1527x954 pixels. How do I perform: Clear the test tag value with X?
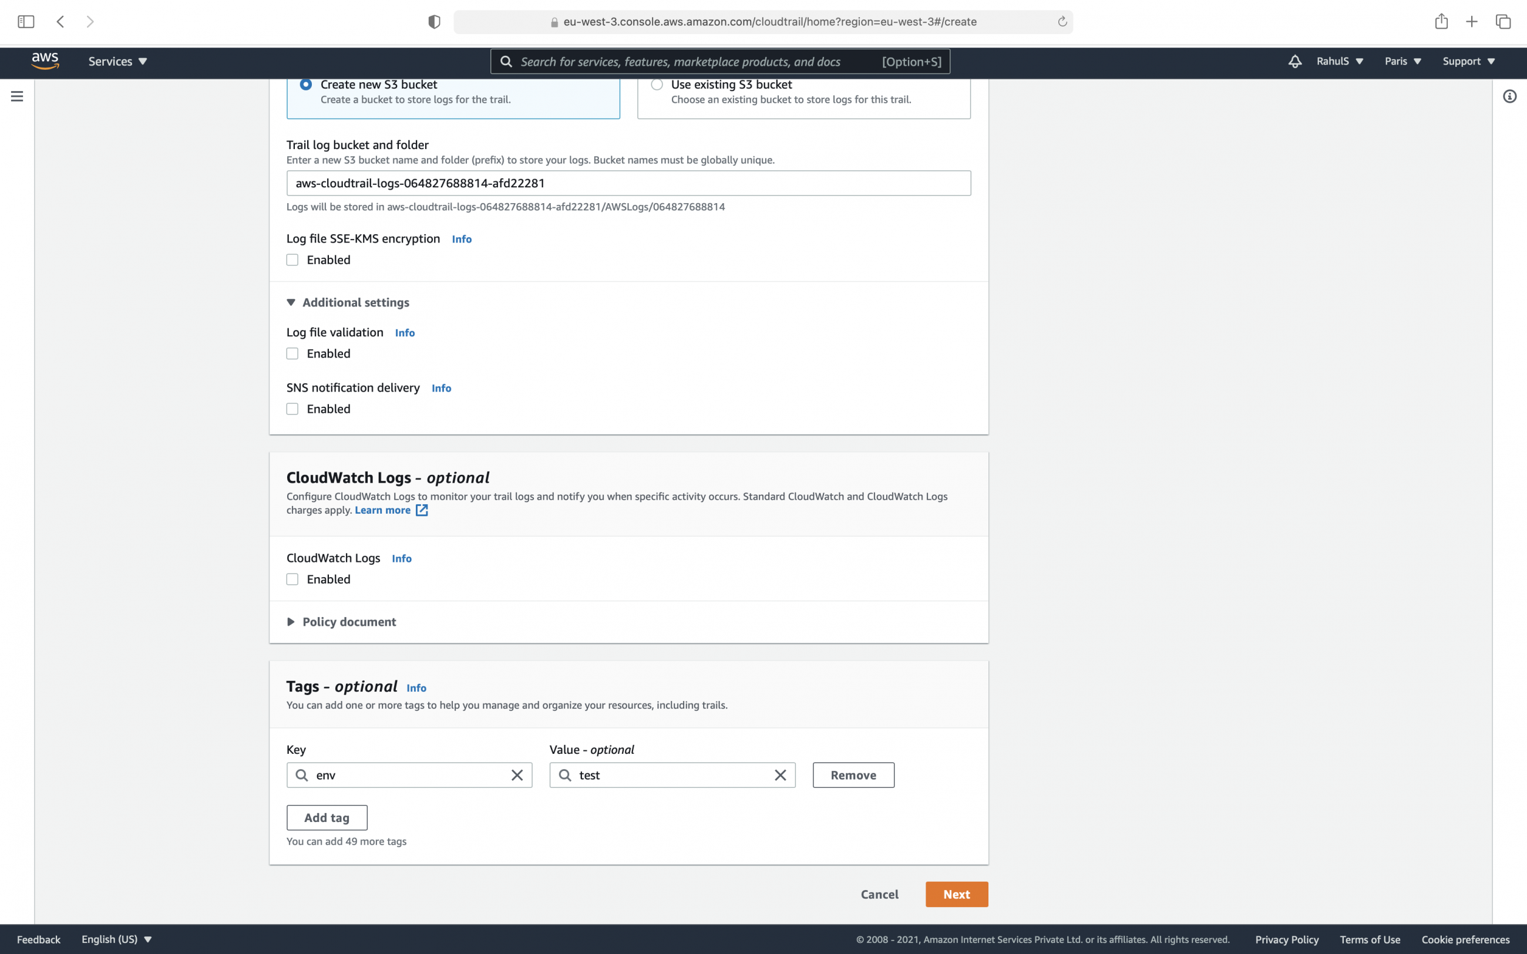pos(780,775)
